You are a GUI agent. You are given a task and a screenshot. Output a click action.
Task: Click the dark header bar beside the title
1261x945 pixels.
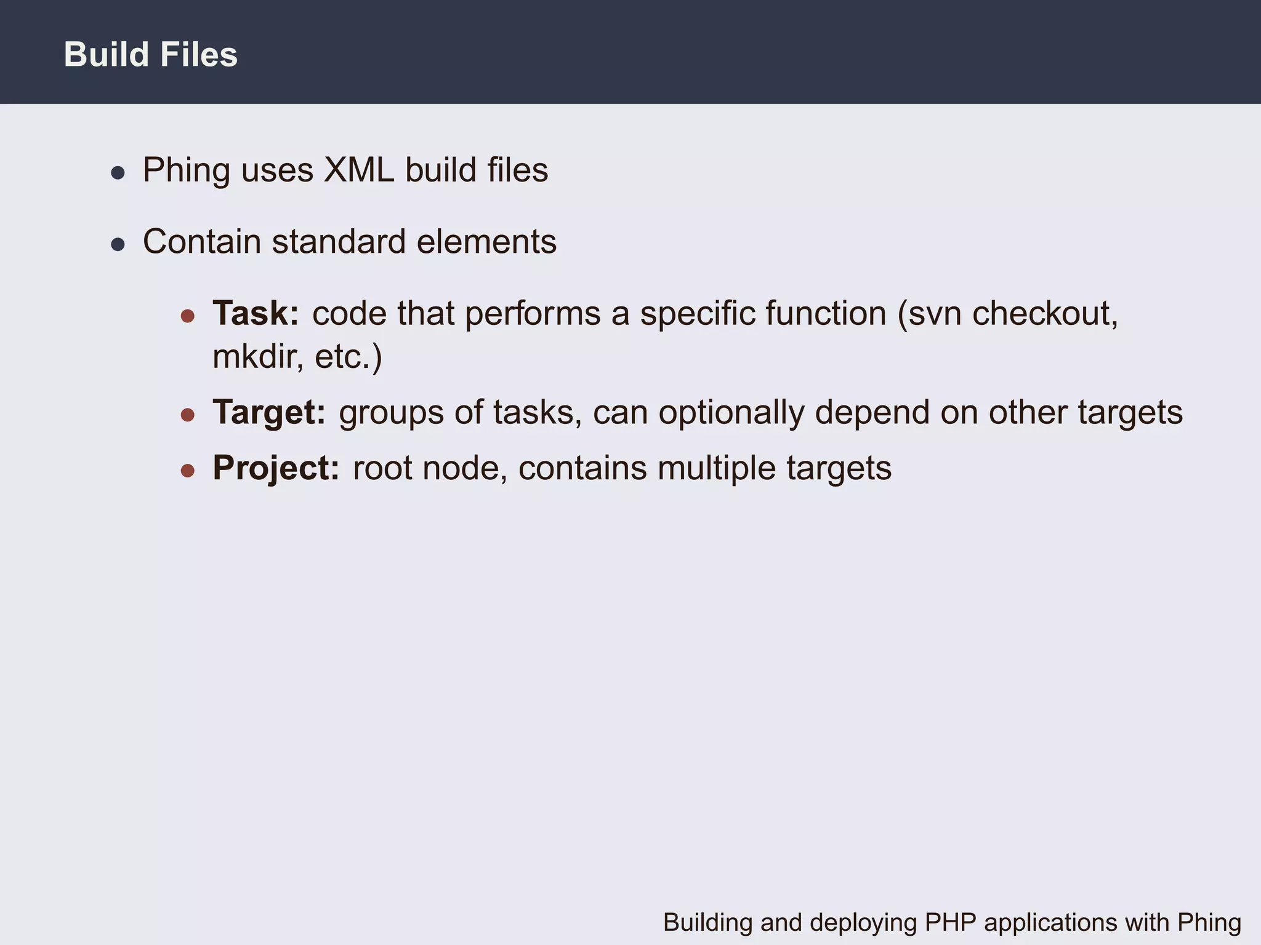(x=739, y=52)
